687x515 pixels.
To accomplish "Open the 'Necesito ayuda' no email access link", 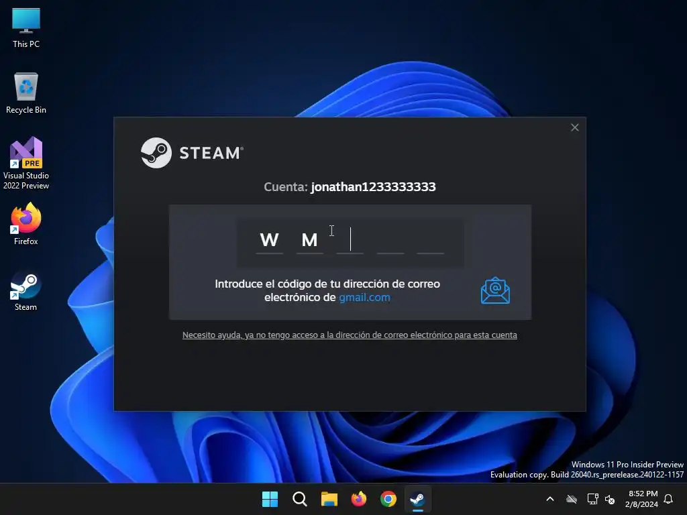I will coord(350,335).
